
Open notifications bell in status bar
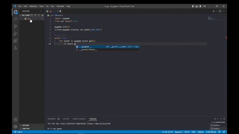coord(224,132)
